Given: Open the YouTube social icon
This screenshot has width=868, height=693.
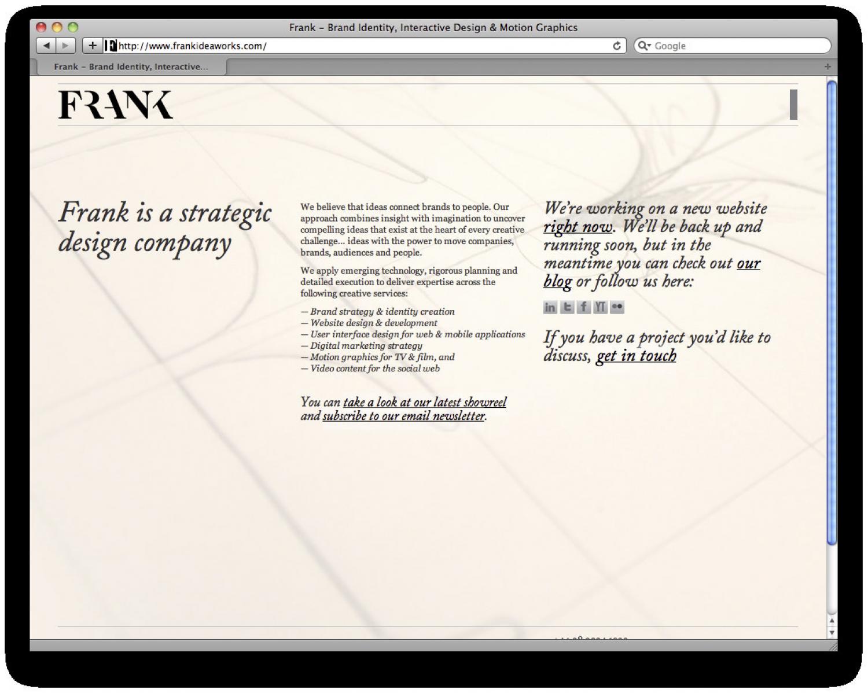Looking at the screenshot, I should pos(600,307).
